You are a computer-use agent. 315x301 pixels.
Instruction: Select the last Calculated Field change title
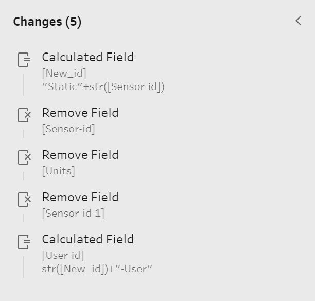click(x=88, y=239)
